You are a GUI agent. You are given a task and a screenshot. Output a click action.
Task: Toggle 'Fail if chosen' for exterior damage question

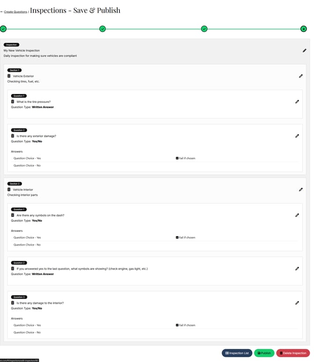[177, 158]
